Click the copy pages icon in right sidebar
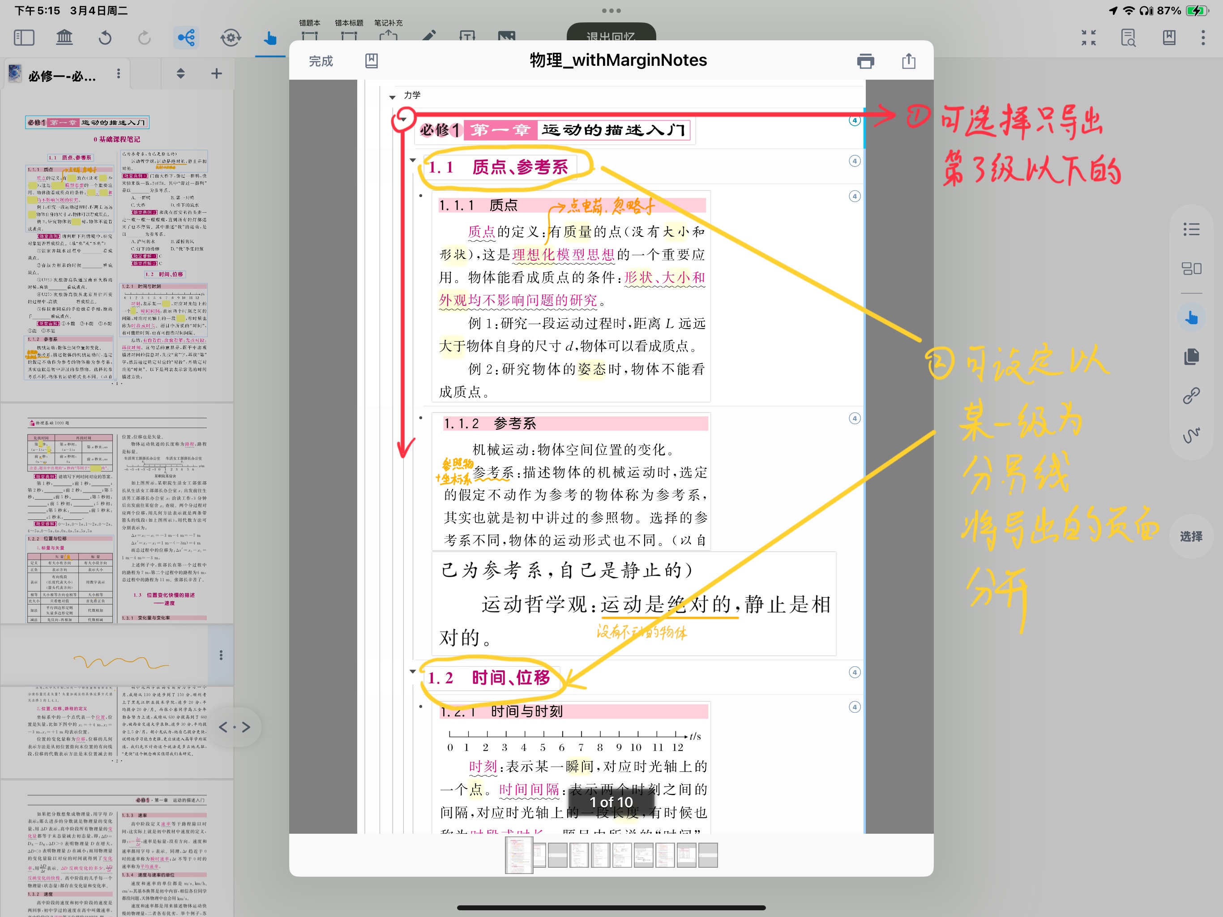This screenshot has height=917, width=1223. tap(1191, 357)
